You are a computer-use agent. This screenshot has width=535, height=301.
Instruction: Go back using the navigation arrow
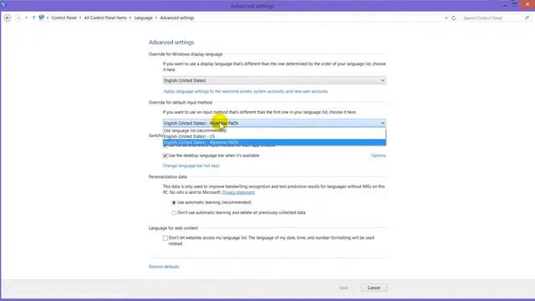(x=8, y=18)
